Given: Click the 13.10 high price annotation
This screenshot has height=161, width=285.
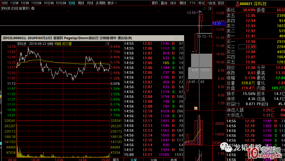Looking at the screenshot, I should [191, 13].
